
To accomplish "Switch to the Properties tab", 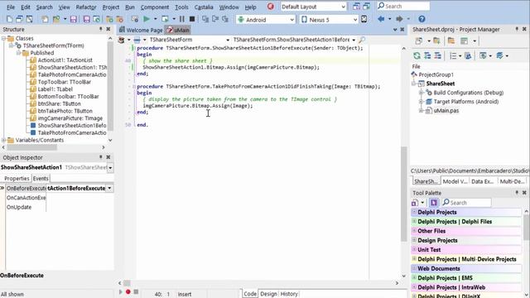I will click(17, 179).
